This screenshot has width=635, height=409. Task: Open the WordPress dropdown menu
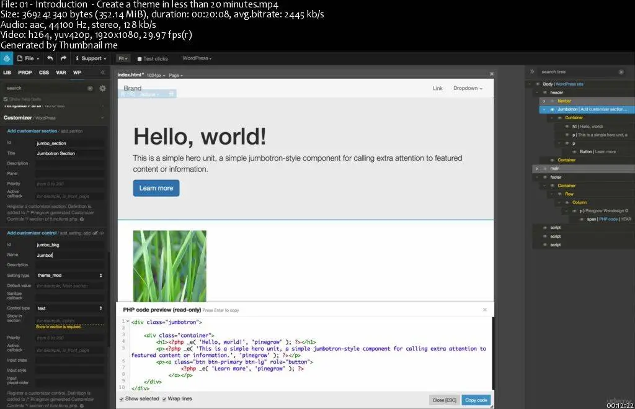(197, 58)
